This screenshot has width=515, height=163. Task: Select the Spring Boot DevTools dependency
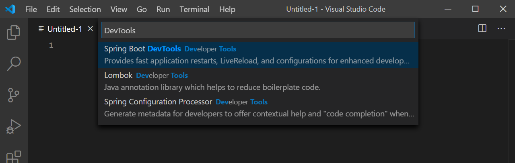pos(258,55)
